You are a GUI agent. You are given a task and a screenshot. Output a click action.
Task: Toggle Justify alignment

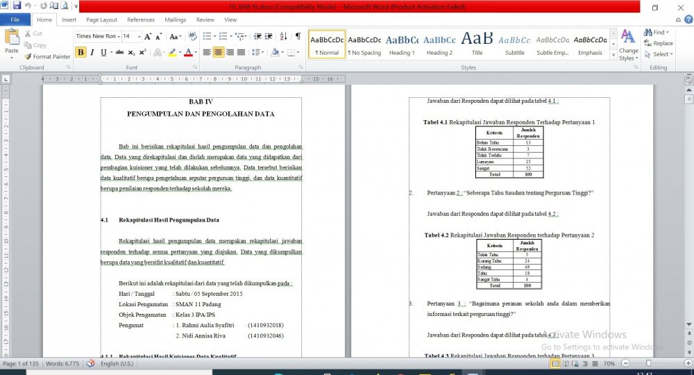click(241, 52)
